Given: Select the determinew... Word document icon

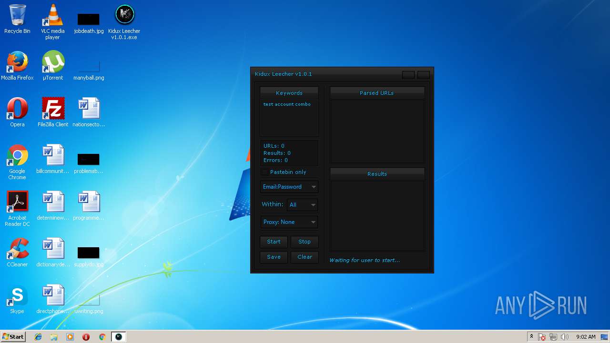Looking at the screenshot, I should pyautogui.click(x=52, y=206).
